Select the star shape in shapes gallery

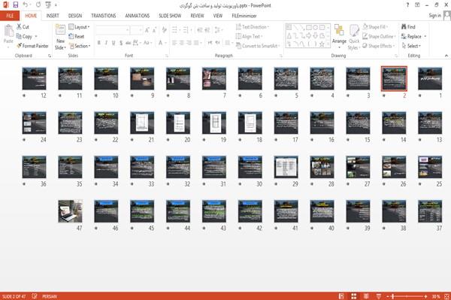pyautogui.click(x=322, y=44)
